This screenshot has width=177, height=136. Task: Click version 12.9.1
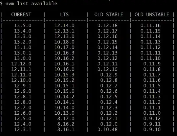[23, 86]
